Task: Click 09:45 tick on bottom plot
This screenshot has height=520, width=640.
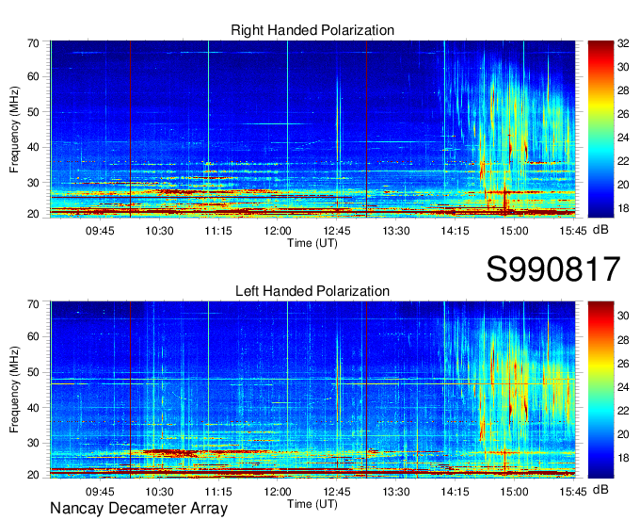Action: tap(100, 492)
